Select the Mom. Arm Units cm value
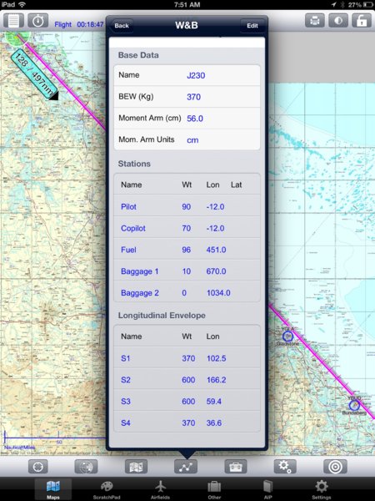 pyautogui.click(x=192, y=140)
